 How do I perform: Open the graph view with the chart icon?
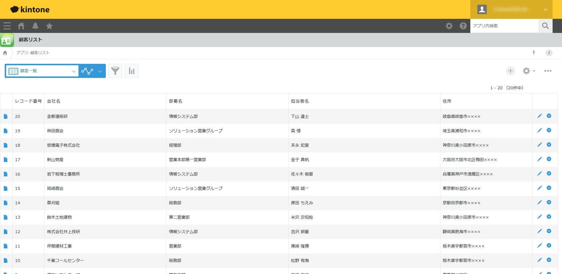pyautogui.click(x=131, y=71)
